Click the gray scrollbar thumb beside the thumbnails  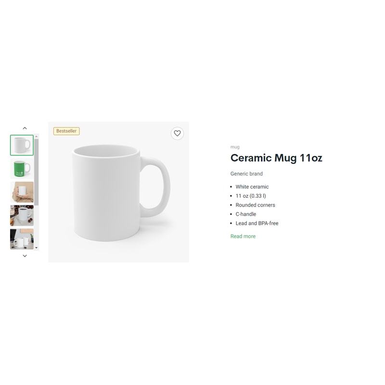point(37,172)
